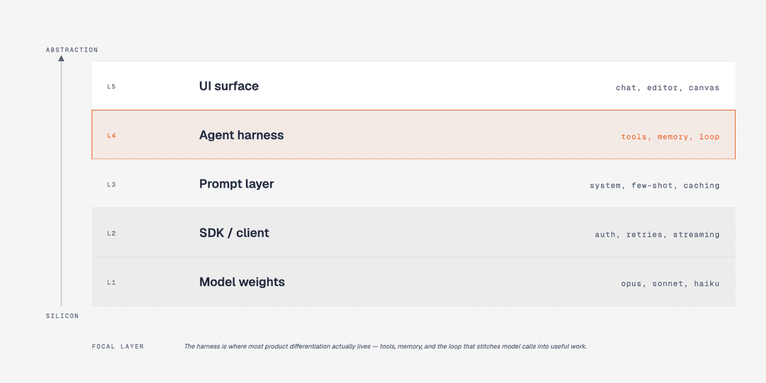
Task: Select the UI surface layer row
Action: point(413,86)
